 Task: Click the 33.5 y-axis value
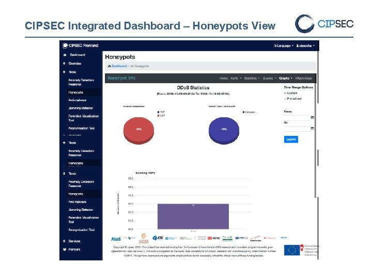tap(131, 178)
